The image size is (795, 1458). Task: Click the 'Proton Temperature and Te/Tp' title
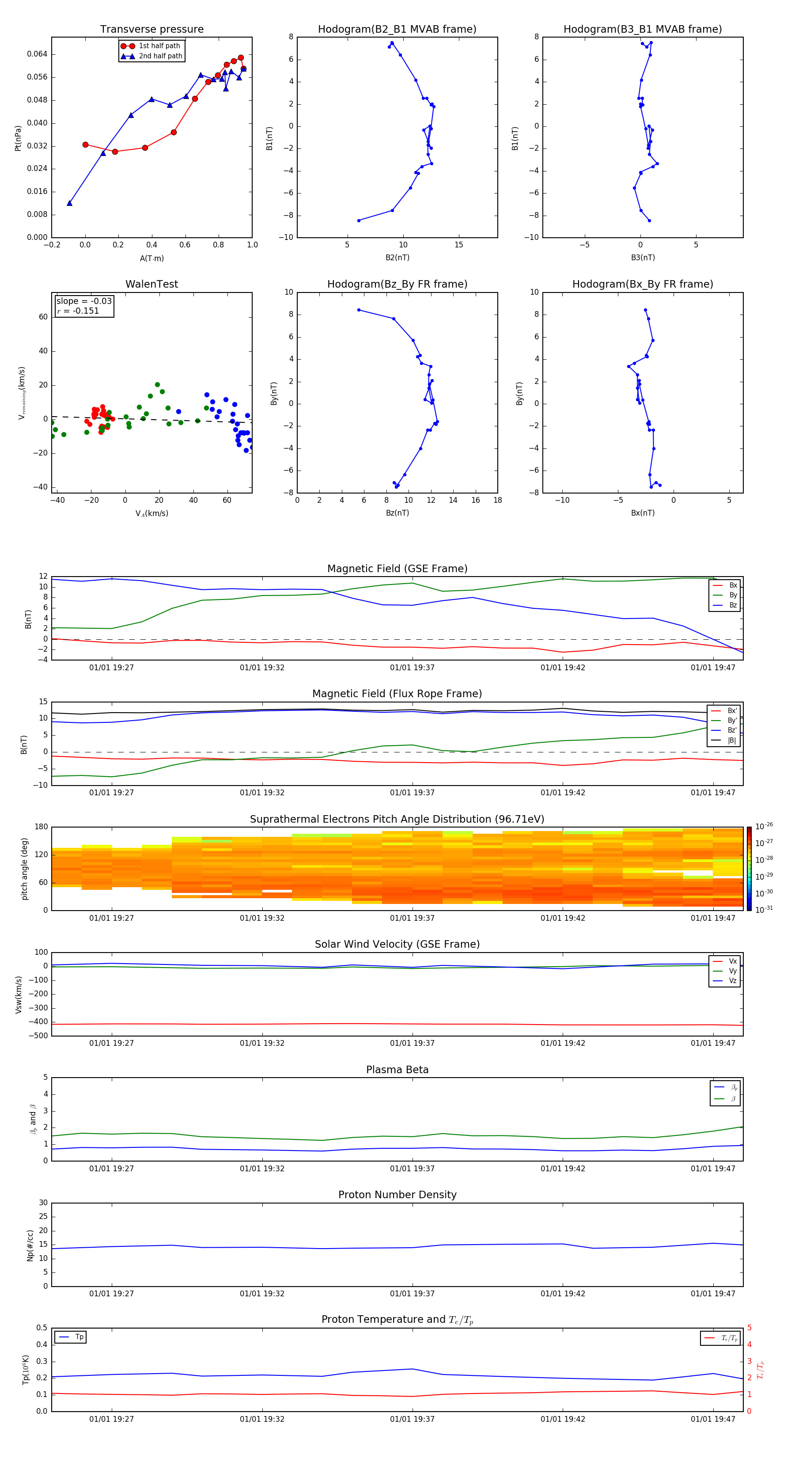[x=397, y=1320]
